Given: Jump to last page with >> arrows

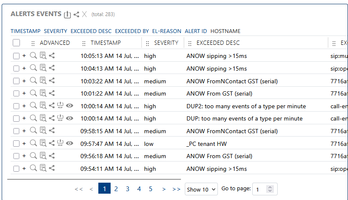Looking at the screenshot, I should coord(176,189).
